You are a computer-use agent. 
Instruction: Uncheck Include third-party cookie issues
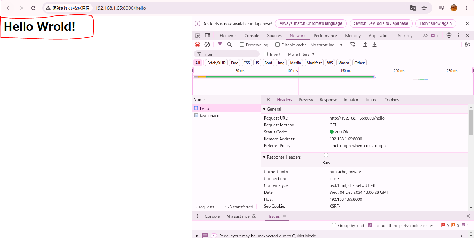pos(370,225)
